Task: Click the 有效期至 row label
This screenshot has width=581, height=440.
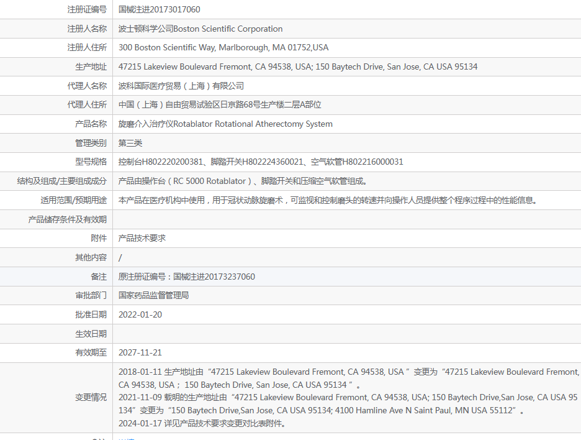Action: 91,352
